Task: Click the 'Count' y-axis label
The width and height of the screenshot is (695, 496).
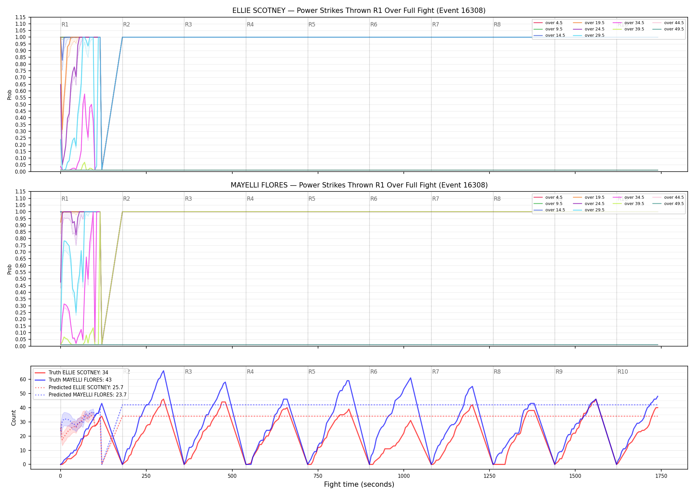Action: (x=14, y=418)
